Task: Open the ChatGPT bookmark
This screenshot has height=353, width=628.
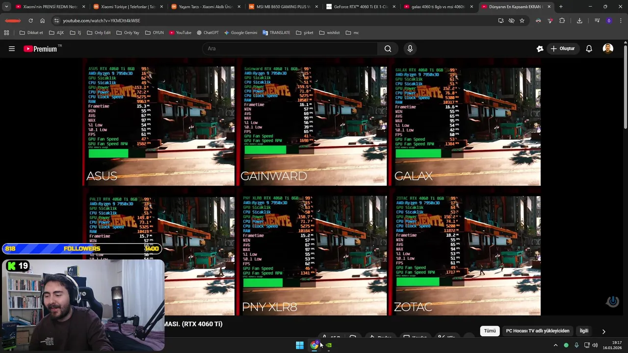Action: click(208, 33)
